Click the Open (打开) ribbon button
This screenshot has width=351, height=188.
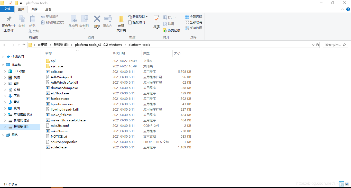click(x=170, y=17)
